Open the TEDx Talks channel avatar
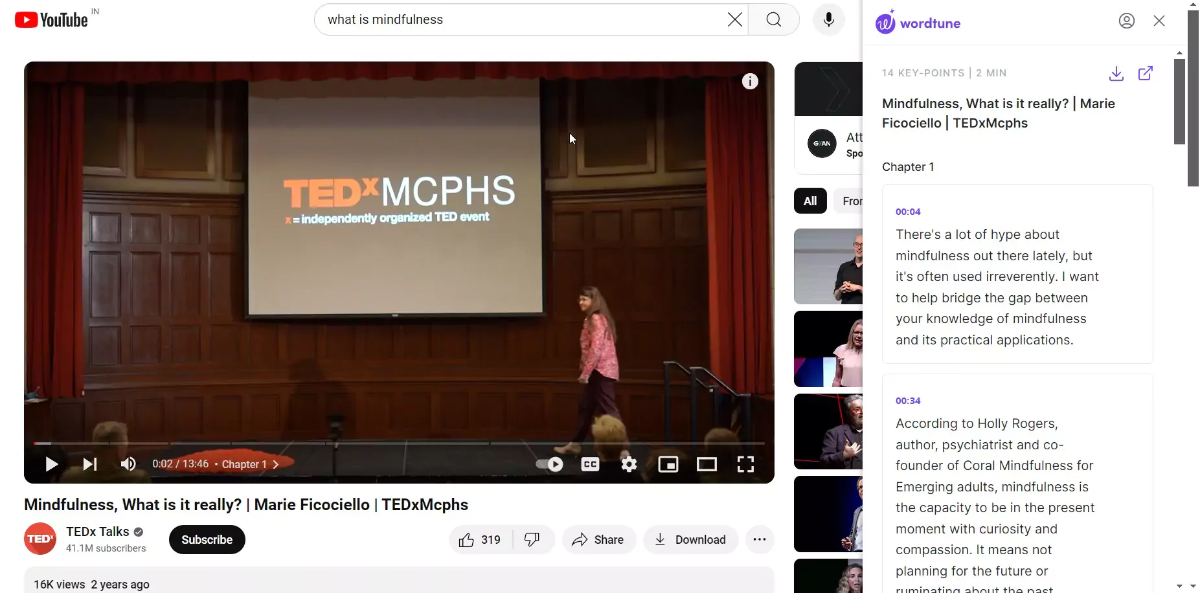Image resolution: width=1200 pixels, height=593 pixels. coord(40,539)
